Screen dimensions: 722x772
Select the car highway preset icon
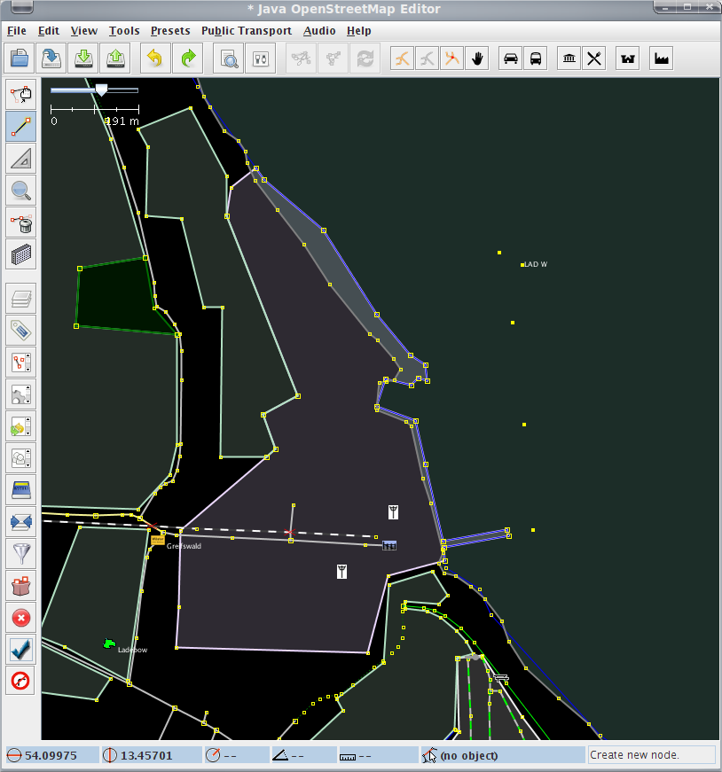click(511, 59)
